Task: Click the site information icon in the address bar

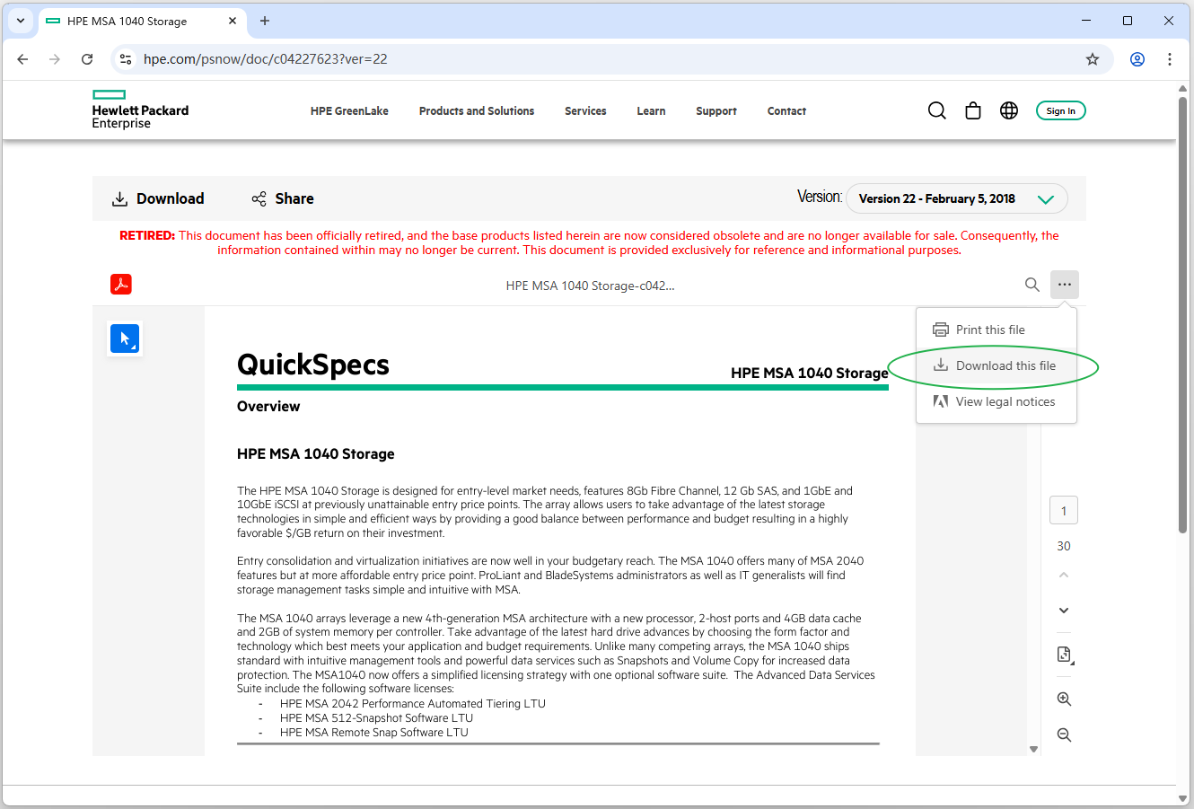Action: (x=126, y=59)
